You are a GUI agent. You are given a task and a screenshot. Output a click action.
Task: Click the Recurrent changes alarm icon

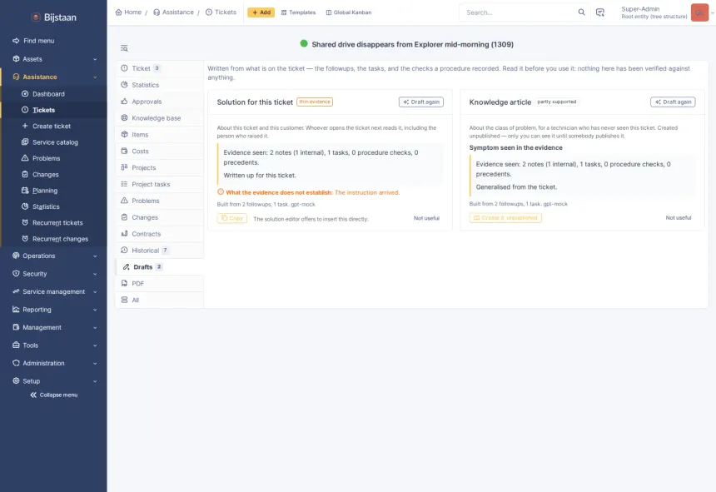pos(25,239)
